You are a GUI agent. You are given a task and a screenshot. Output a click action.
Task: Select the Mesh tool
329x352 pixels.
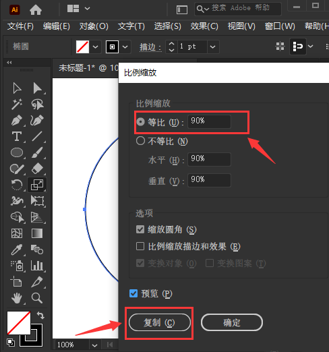(17, 233)
